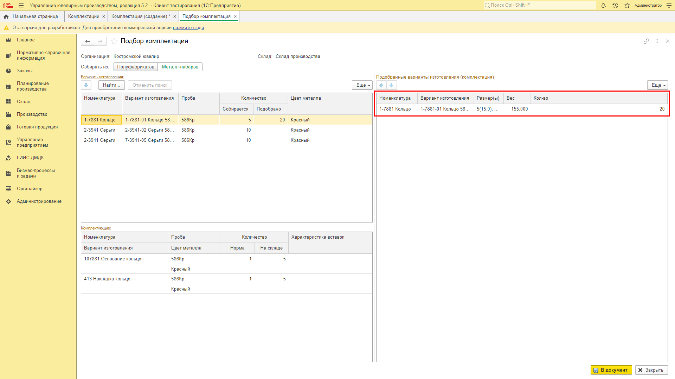Click the ГИИС ДМДК icon
The image size is (675, 379).
click(x=8, y=158)
